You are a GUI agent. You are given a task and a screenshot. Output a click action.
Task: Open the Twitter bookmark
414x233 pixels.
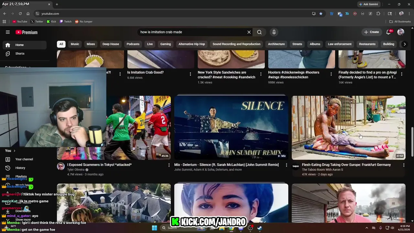pos(37,22)
